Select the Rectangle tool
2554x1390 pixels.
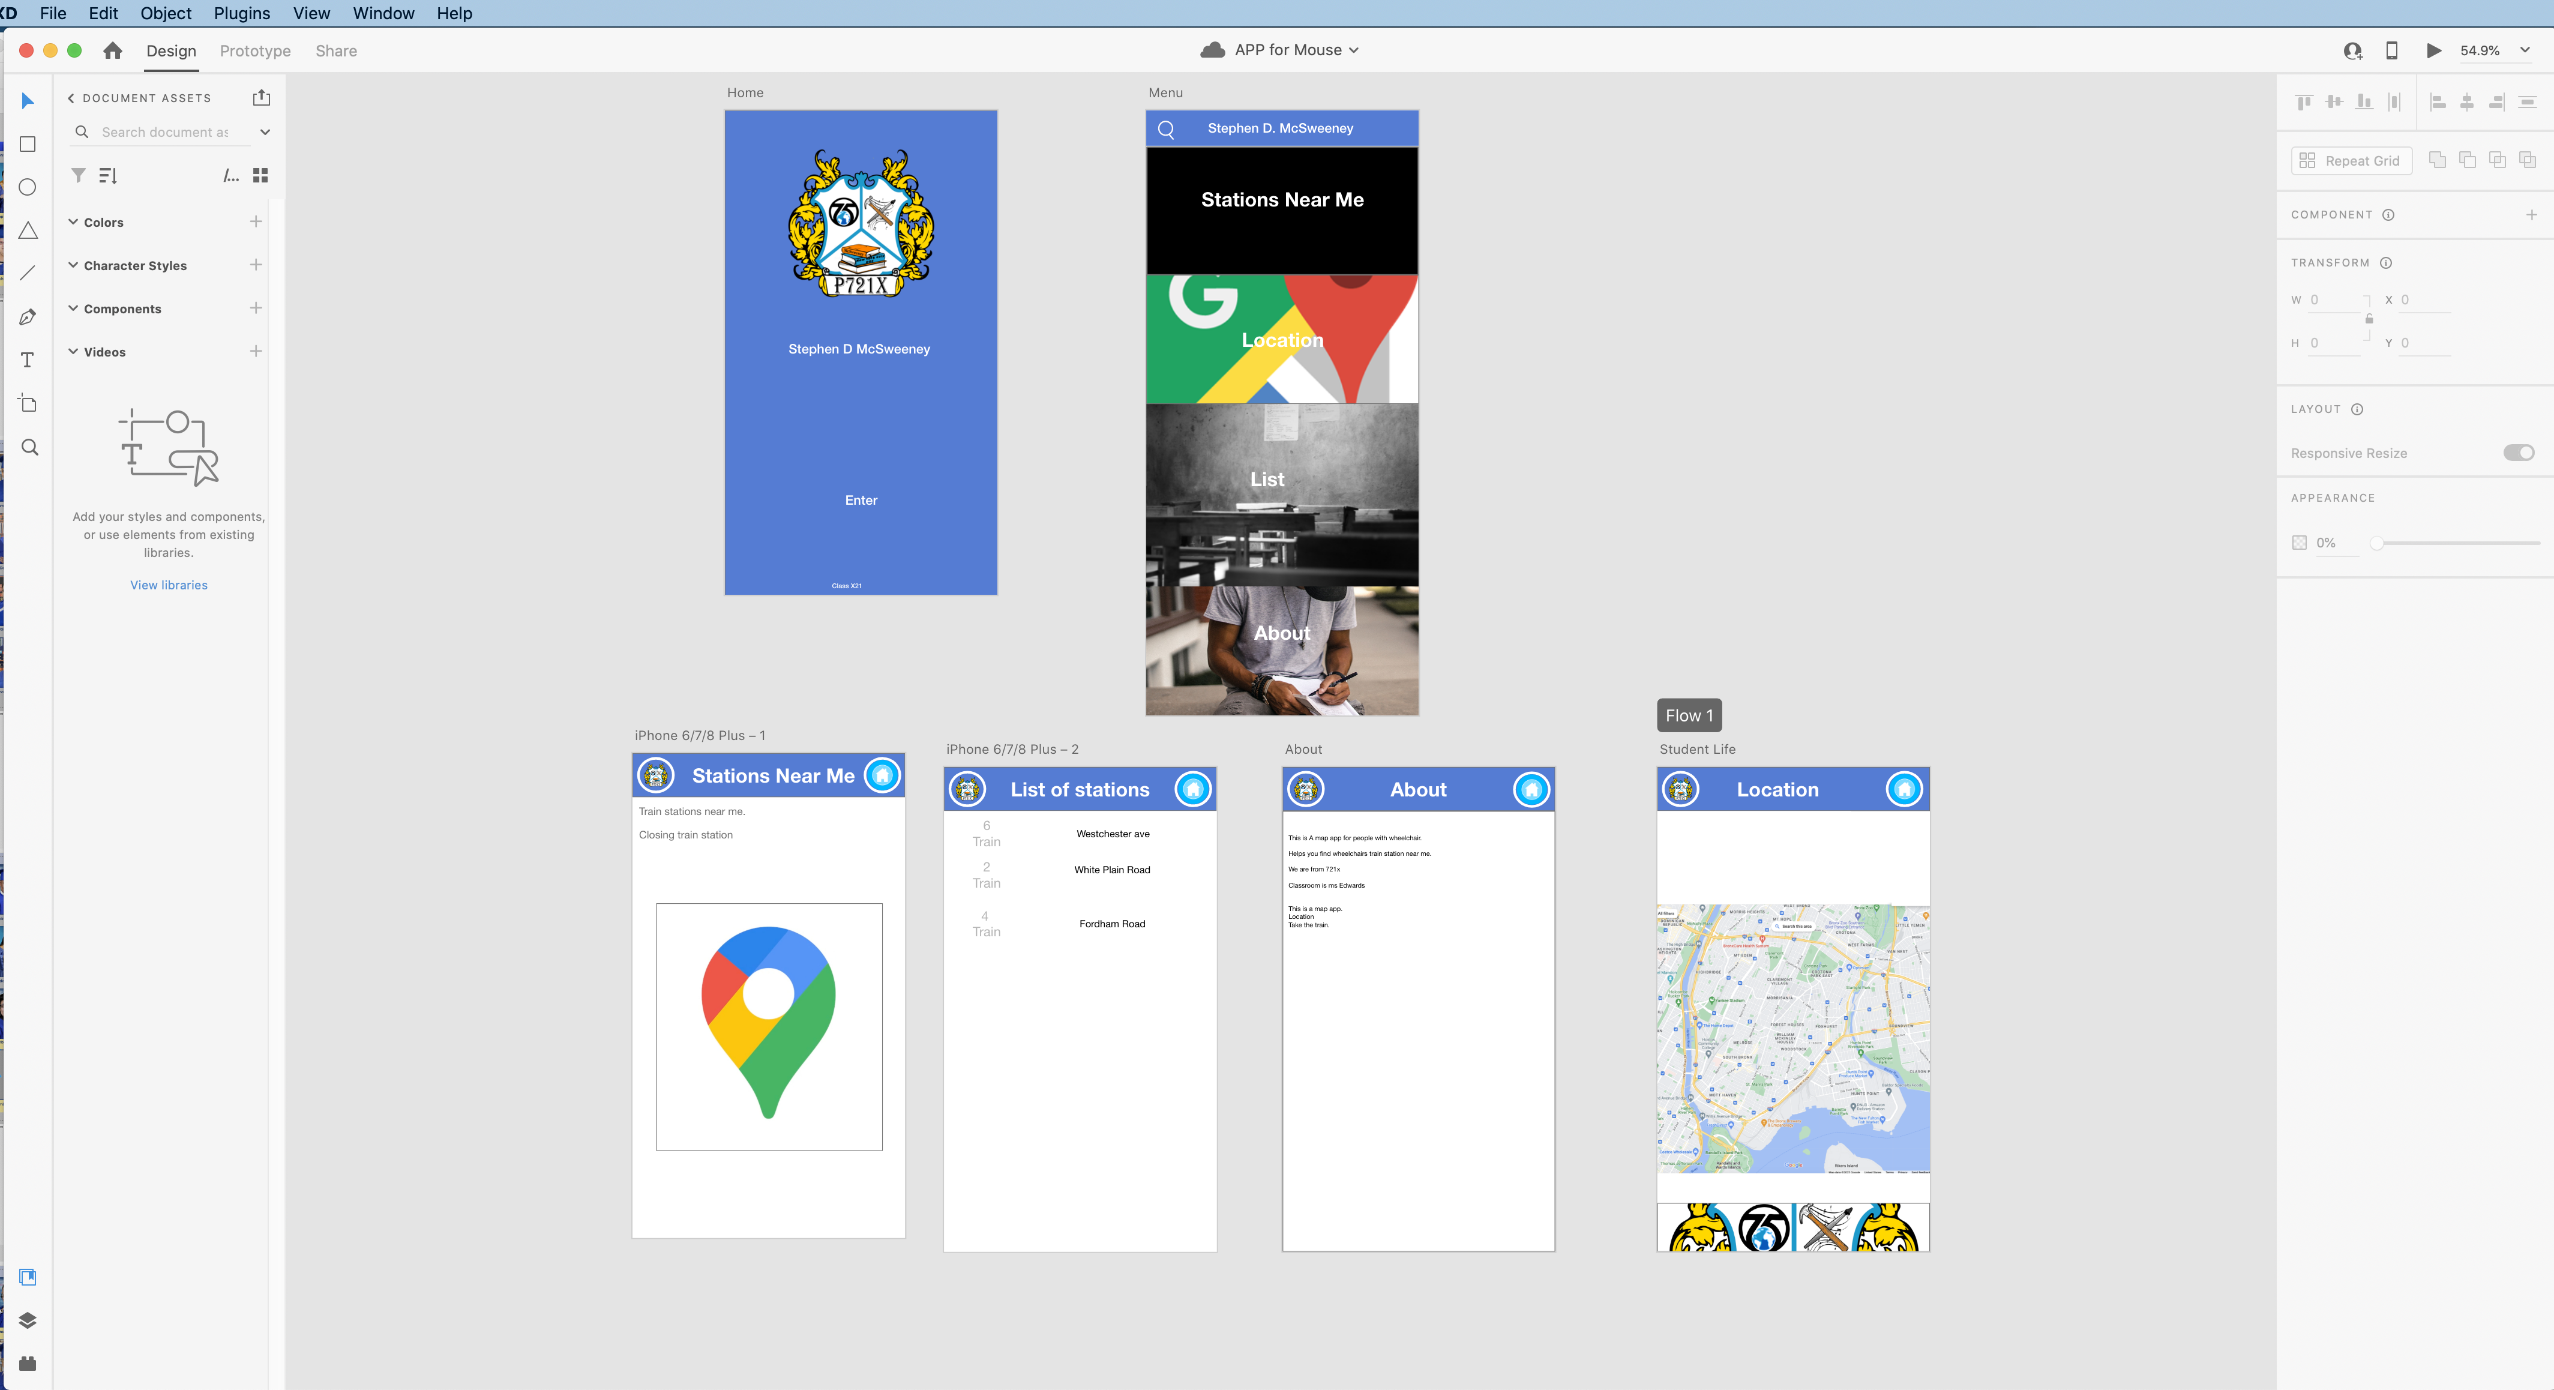click(28, 145)
